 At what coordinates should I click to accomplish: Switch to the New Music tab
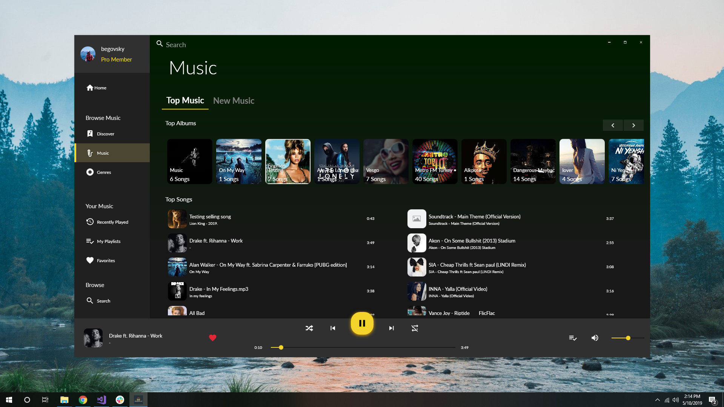pos(234,101)
